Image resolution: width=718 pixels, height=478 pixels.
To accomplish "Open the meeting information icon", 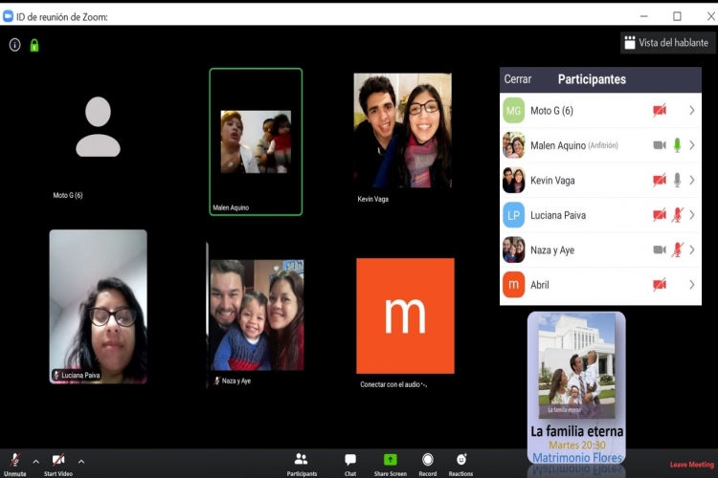I will (14, 45).
